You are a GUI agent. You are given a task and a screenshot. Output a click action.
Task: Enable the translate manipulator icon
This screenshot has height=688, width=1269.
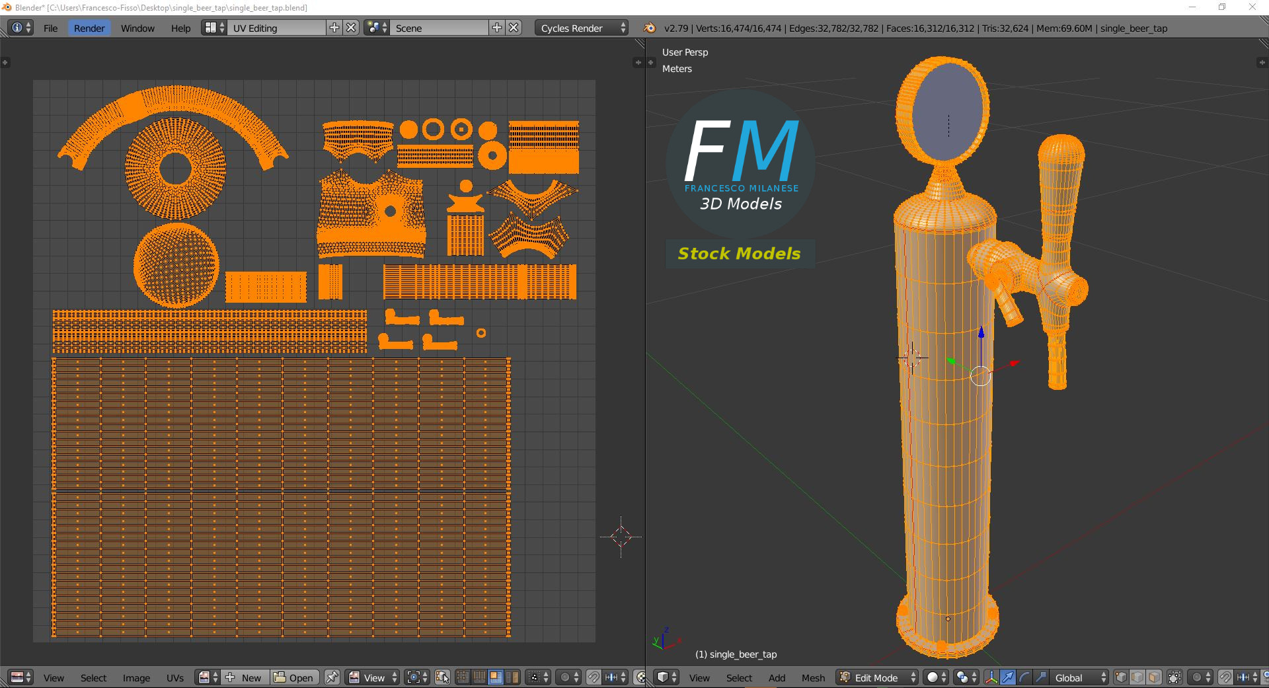pos(1008,677)
